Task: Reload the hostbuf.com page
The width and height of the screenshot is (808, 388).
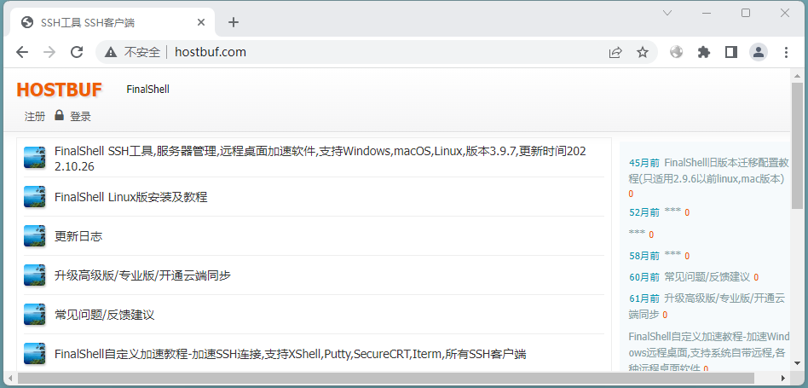Action: [77, 52]
